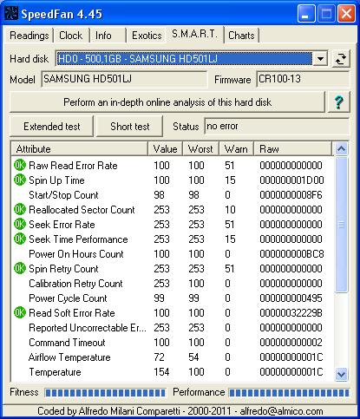This screenshot has width=360, height=419.
Task: Select the Reported Uncorrectable Er... row
Action: (x=173, y=328)
